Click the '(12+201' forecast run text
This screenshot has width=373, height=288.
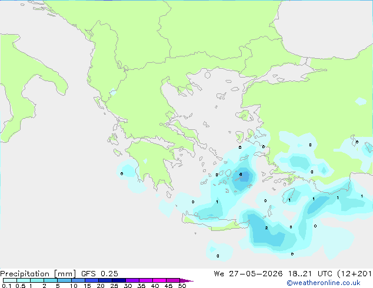(x=355, y=274)
